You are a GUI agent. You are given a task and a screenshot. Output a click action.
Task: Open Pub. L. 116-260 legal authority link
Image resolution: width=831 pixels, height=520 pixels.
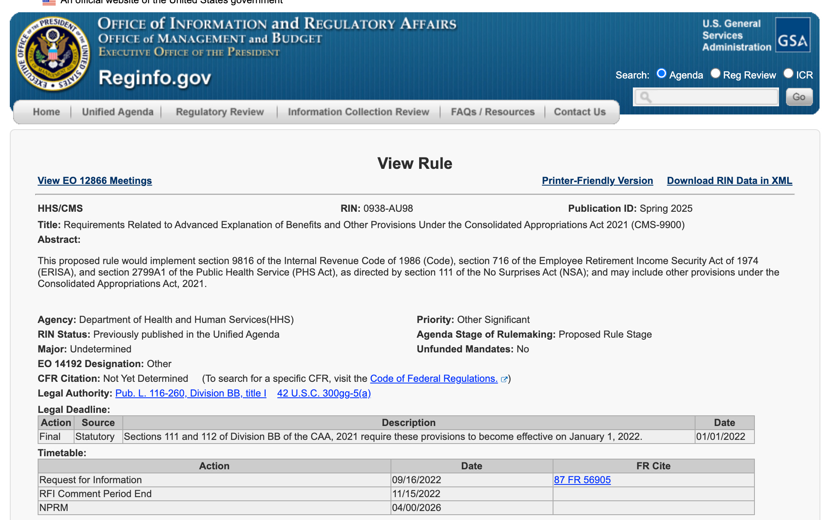191,393
